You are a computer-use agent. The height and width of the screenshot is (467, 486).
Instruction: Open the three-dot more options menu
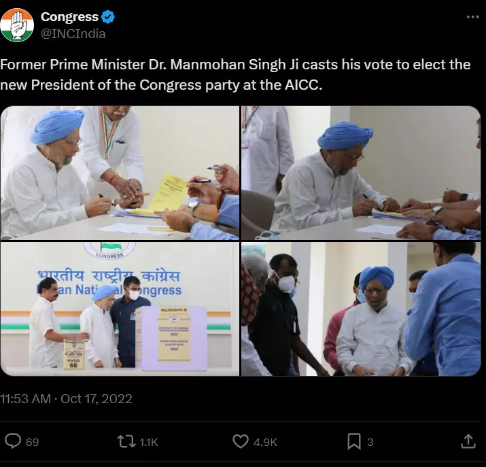click(x=468, y=16)
